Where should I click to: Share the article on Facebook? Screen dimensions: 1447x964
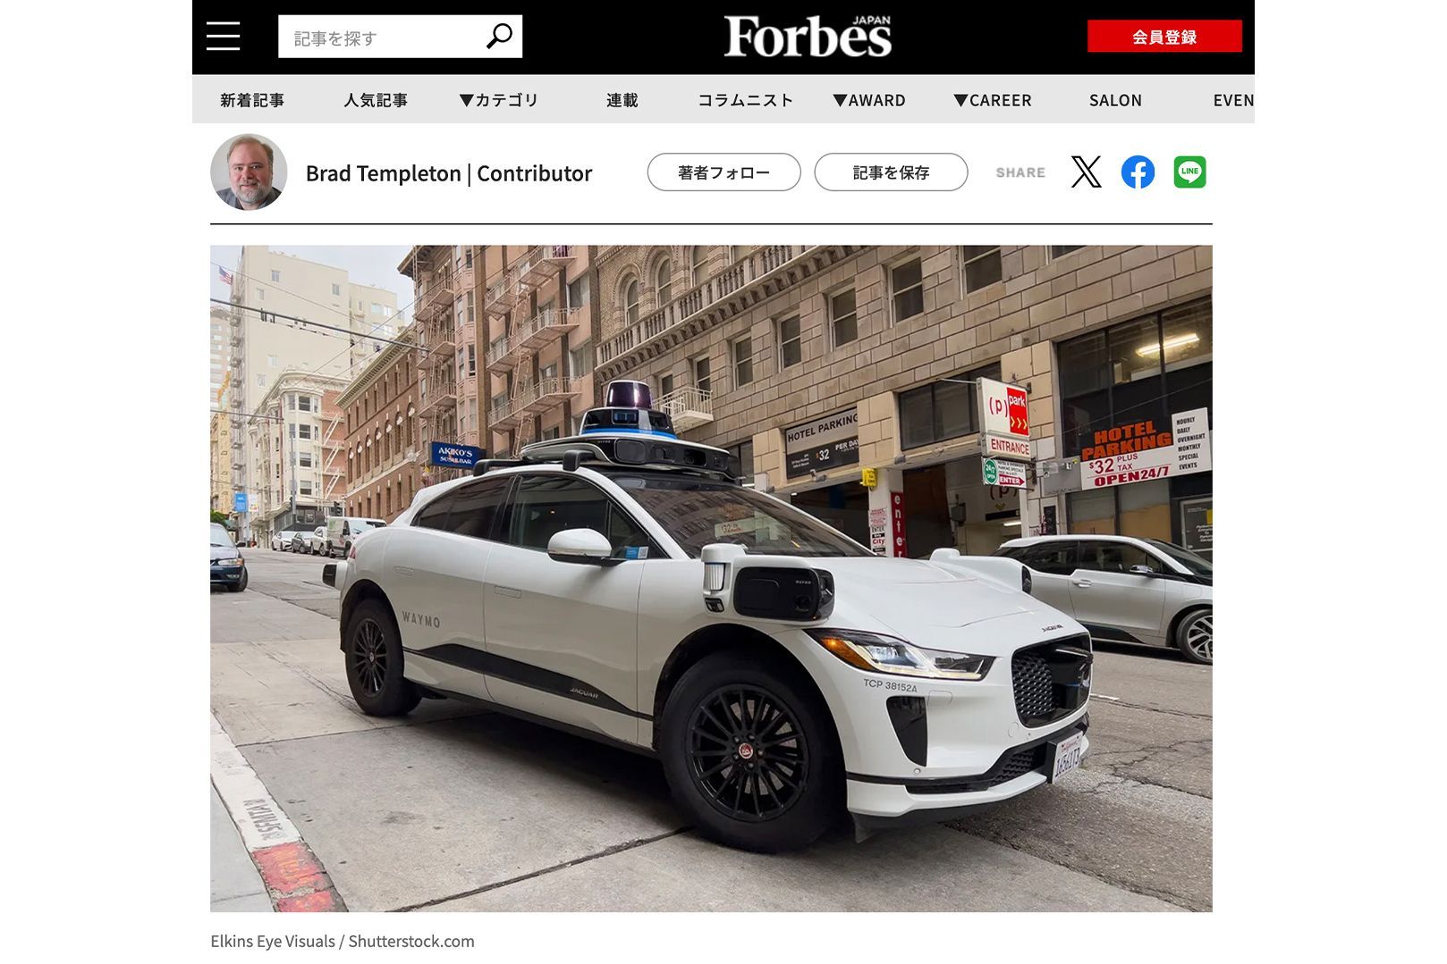(x=1138, y=172)
